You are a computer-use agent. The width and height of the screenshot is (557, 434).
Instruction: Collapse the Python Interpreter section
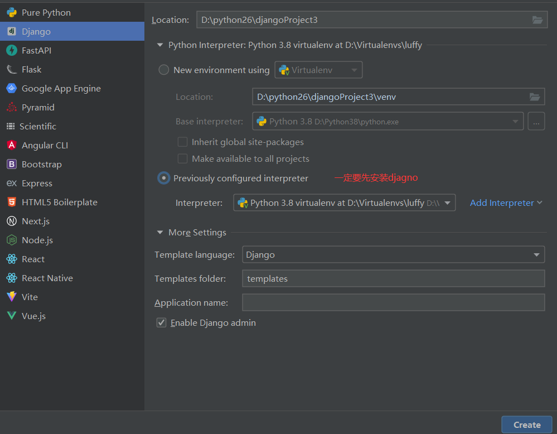click(160, 45)
